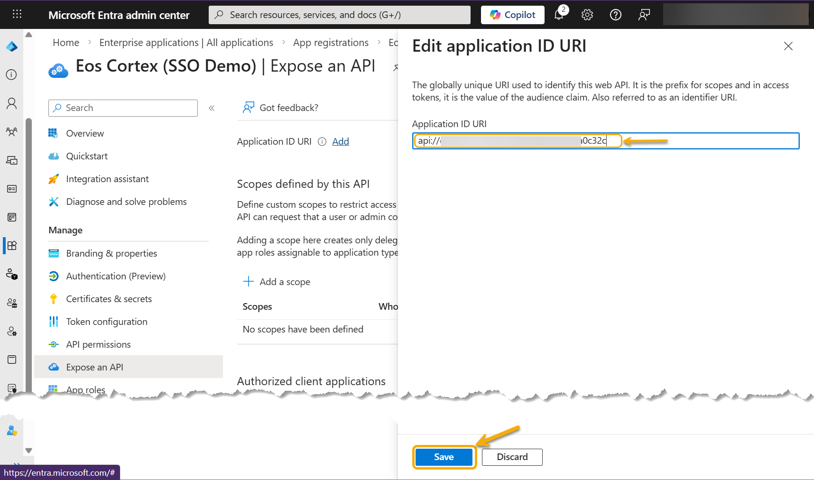Discard the application ID URI changes
The height and width of the screenshot is (480, 814).
tap(512, 457)
